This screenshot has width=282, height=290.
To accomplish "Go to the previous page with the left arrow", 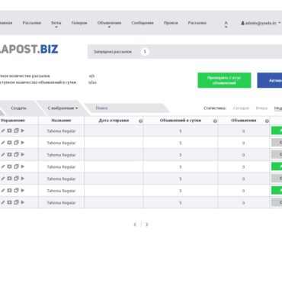I will click(135, 224).
